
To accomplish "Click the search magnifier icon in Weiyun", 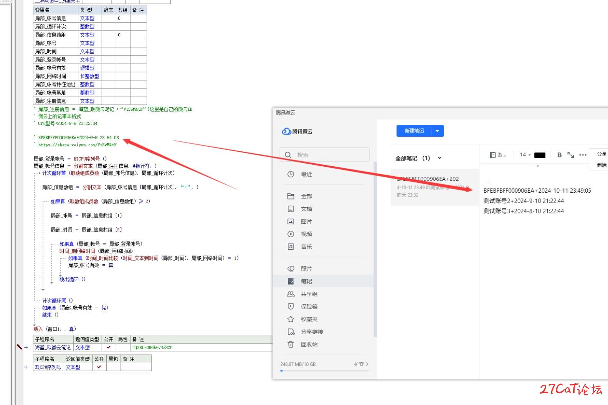I will tap(288, 155).
